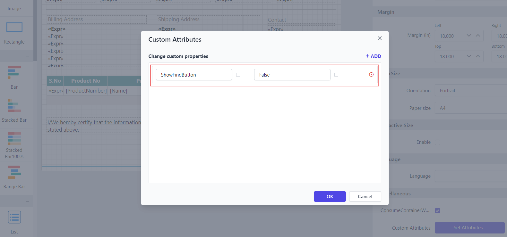Collapse the section above List item
507x237 pixels.
point(27,201)
